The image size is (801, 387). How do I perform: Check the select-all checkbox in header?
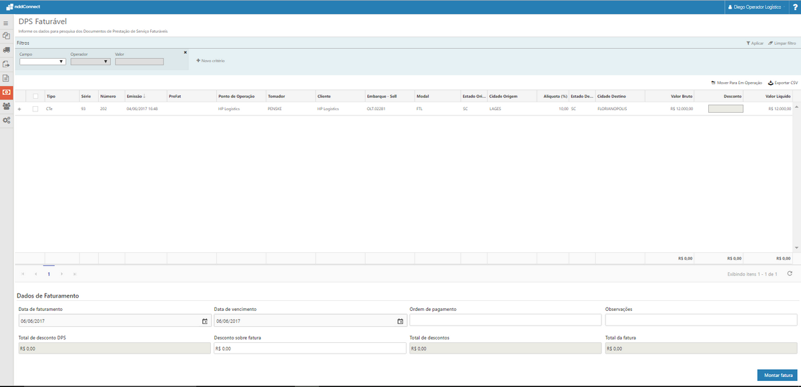click(x=35, y=96)
